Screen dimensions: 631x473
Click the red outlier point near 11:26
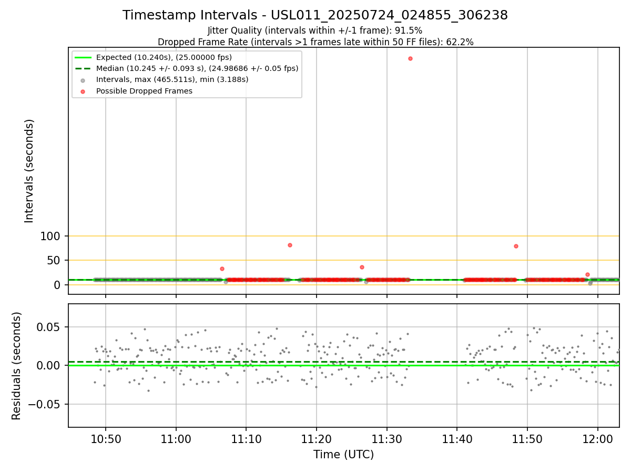point(362,267)
